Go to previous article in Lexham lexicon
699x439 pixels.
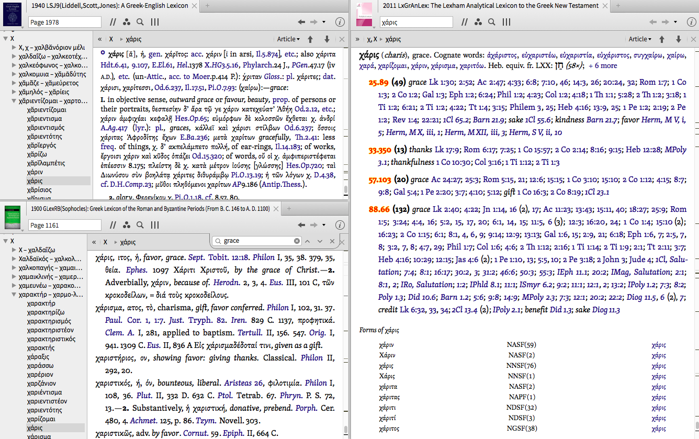pyautogui.click(x=662, y=39)
